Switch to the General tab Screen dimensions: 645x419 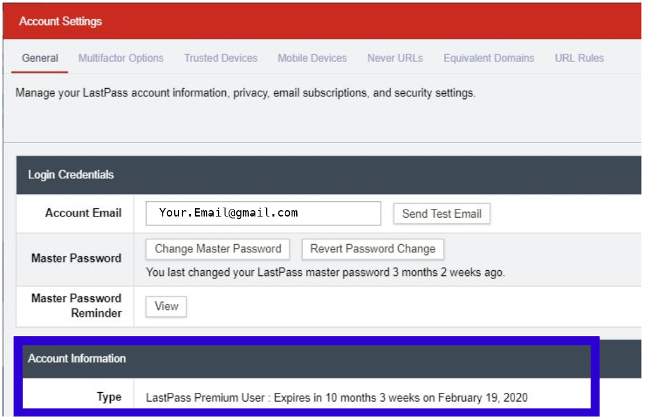pos(40,58)
